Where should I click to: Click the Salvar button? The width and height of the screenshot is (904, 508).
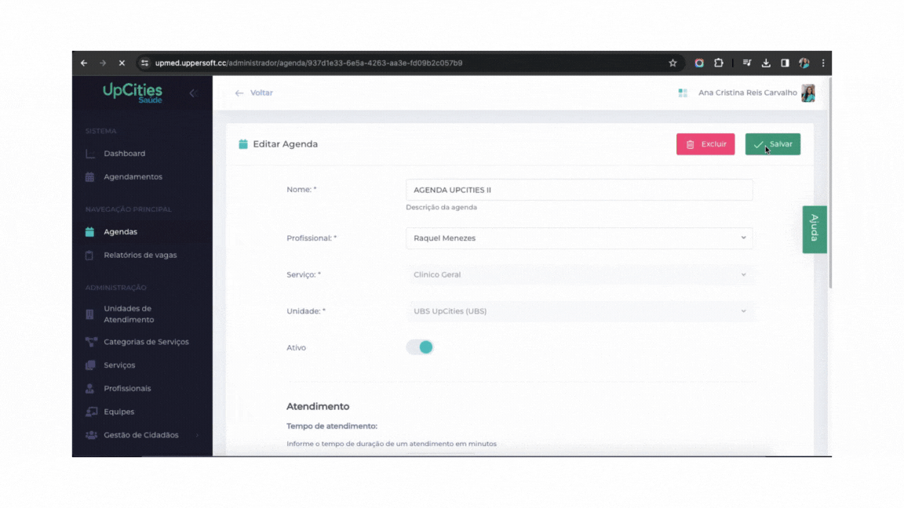772,144
